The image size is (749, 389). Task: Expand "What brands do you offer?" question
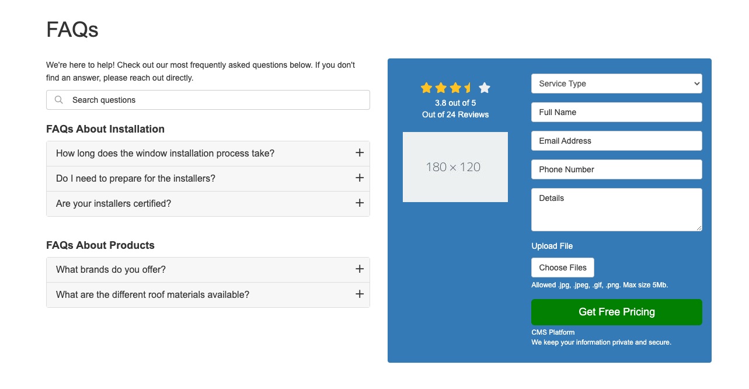pos(111,270)
